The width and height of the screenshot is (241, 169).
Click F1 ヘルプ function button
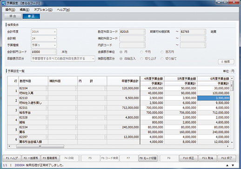[x=12, y=158]
